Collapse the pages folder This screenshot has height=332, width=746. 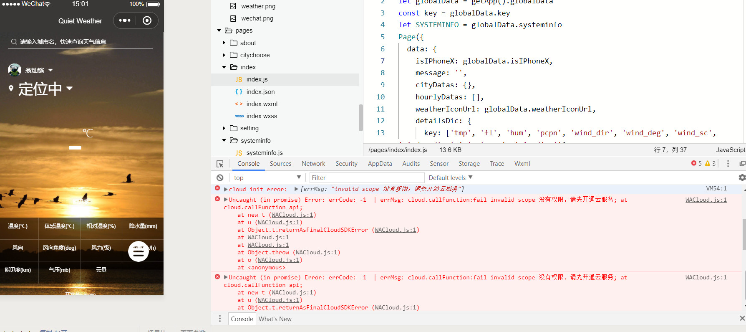219,30
